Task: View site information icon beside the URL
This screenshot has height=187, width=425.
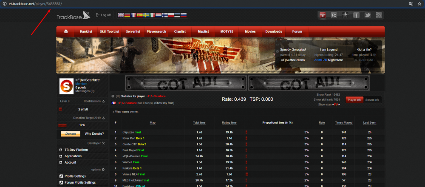Action: pos(4,3)
